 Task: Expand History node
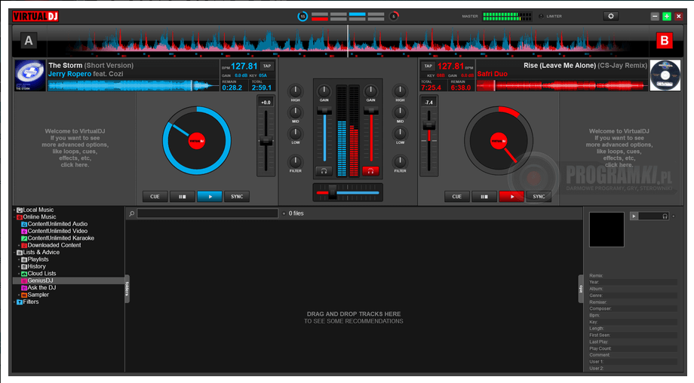(x=19, y=267)
